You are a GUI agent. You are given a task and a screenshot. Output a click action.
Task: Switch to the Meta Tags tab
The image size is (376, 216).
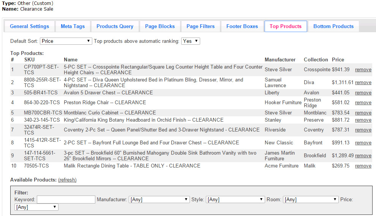click(x=73, y=26)
